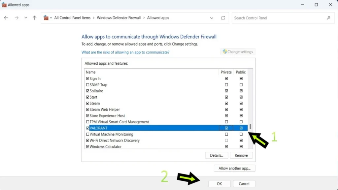The height and width of the screenshot is (190, 338).
Task: Click the Change settings shield button
Action: tap(238, 52)
